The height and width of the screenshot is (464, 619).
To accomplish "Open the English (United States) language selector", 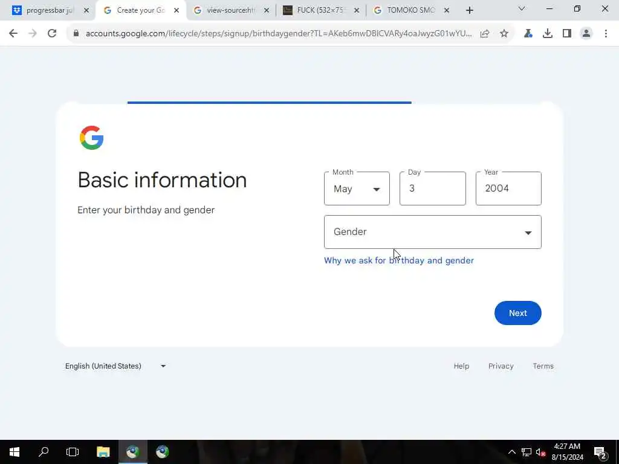I will [x=115, y=366].
